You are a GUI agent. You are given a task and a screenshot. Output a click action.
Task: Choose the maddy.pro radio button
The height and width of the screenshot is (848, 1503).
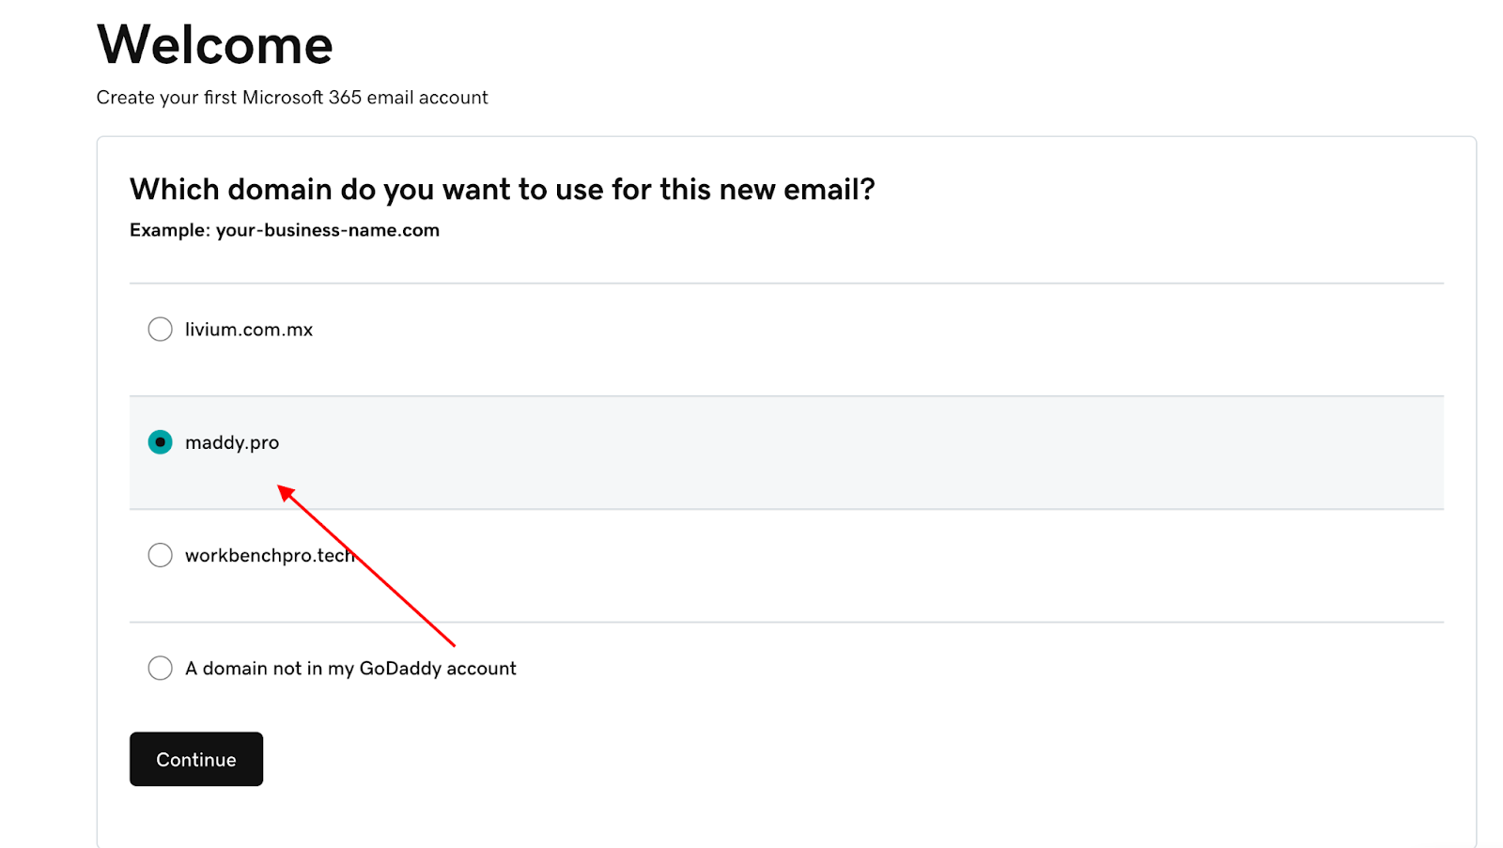161,442
